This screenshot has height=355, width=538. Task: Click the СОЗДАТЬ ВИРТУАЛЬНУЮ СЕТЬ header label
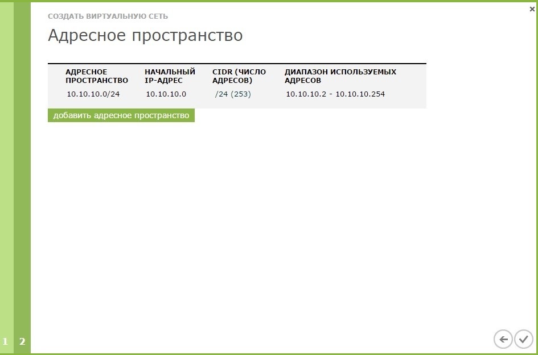tap(108, 16)
